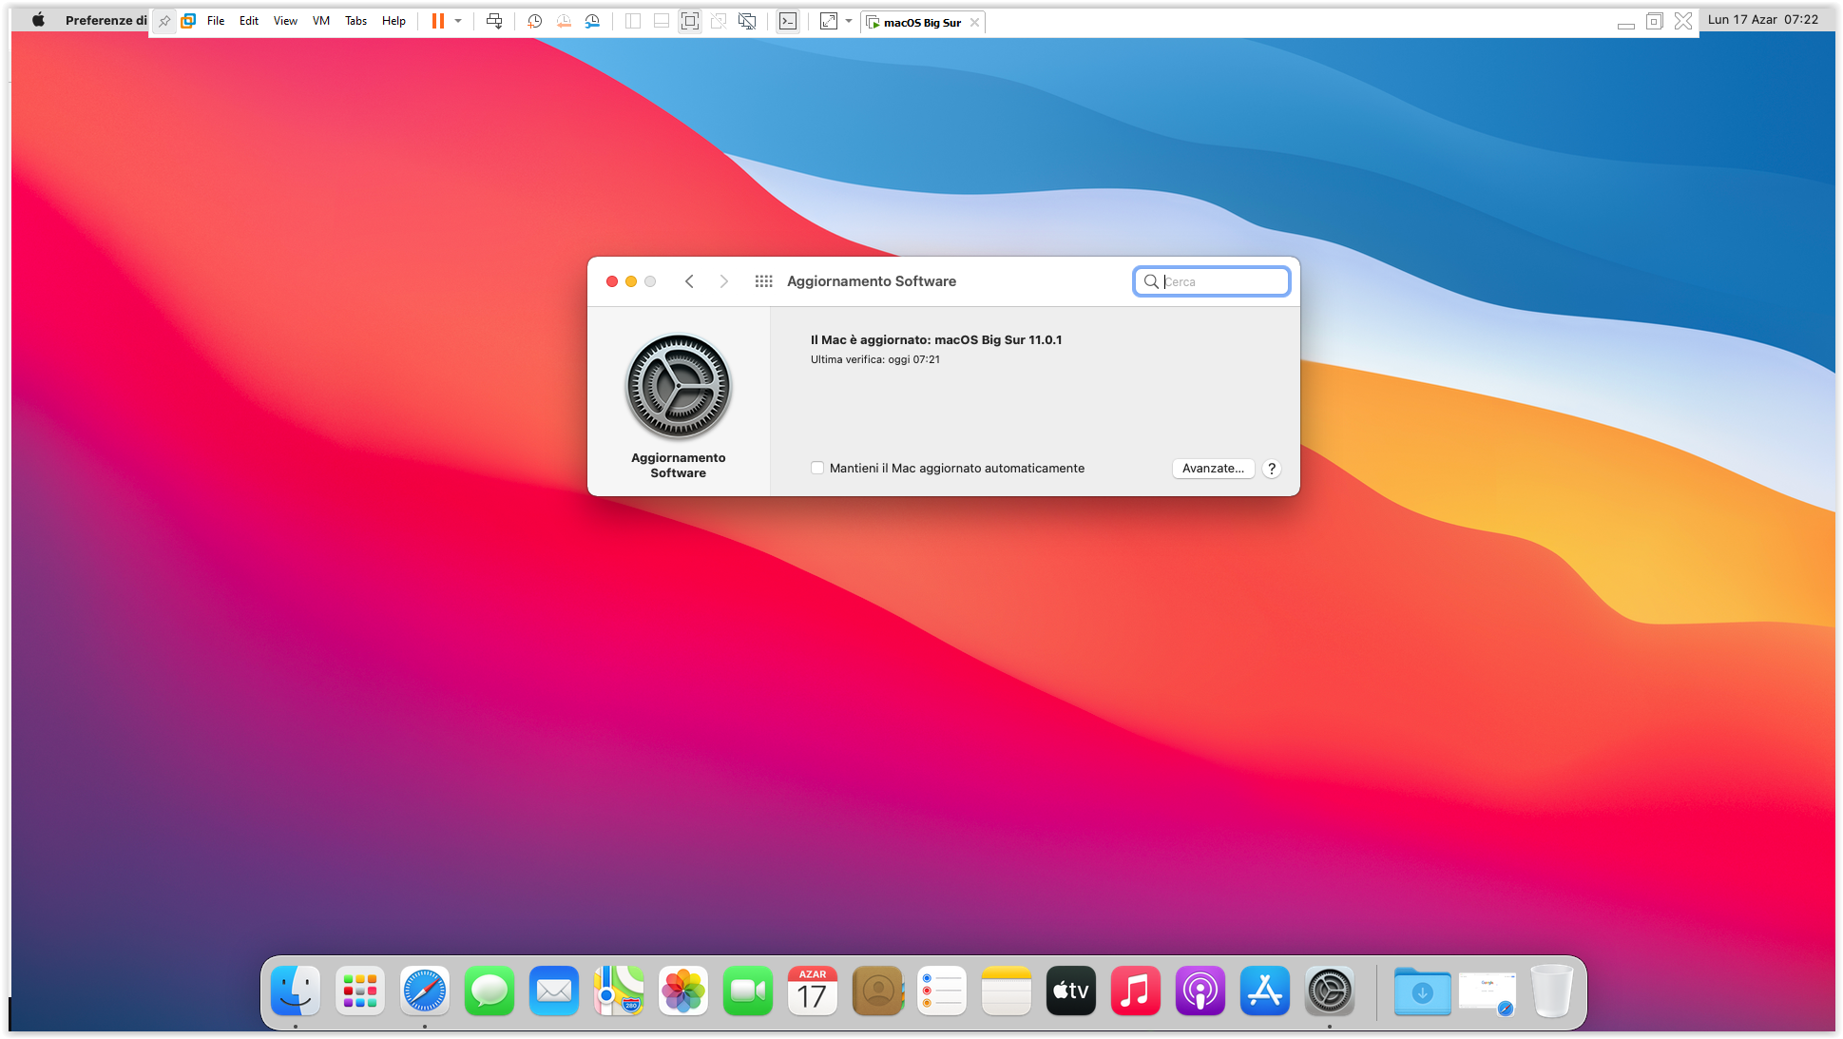Open the VM menu
1843x1039 pixels.
point(321,21)
